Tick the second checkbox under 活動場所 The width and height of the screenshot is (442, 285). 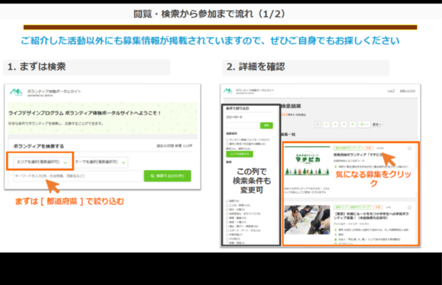227,144
